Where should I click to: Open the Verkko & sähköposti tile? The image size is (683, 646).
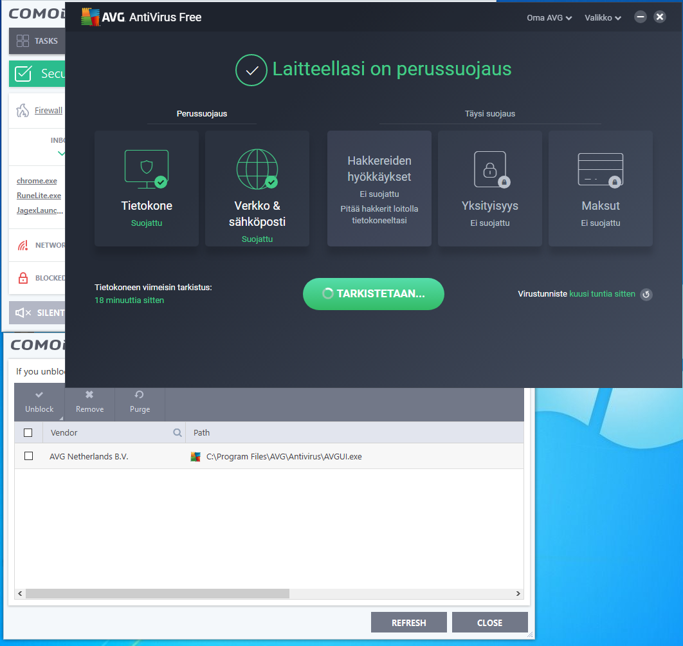(x=257, y=189)
